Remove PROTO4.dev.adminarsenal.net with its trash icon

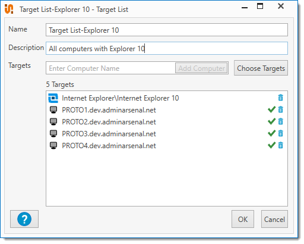[x=280, y=145]
